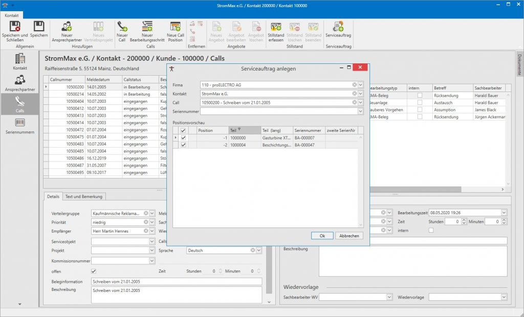The width and height of the screenshot is (524, 317).
Task: Expand the Bearbeitungszeit date dropdown
Action: click(x=504, y=213)
